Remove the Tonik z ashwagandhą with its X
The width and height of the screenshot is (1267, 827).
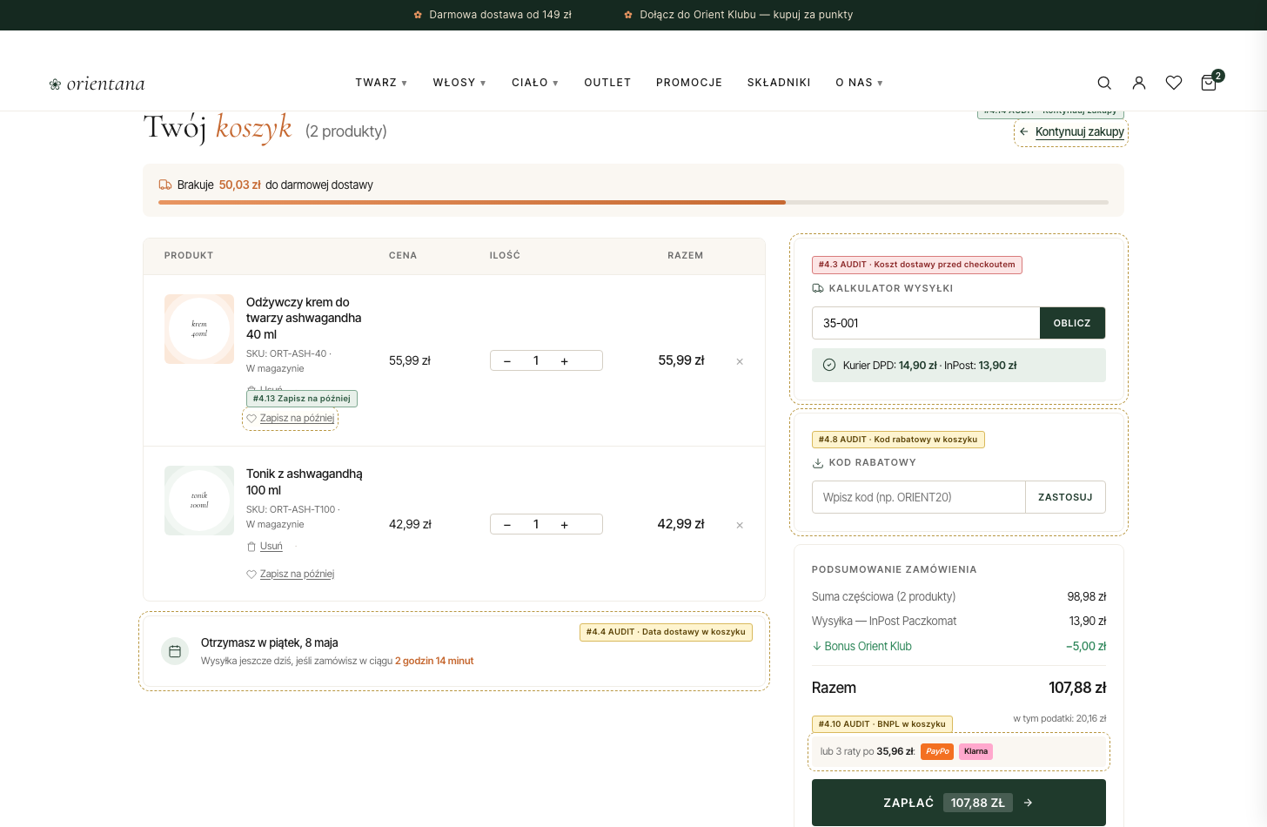740,525
